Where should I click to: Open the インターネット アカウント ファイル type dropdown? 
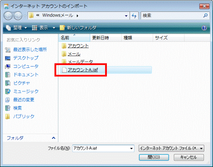click(172, 148)
